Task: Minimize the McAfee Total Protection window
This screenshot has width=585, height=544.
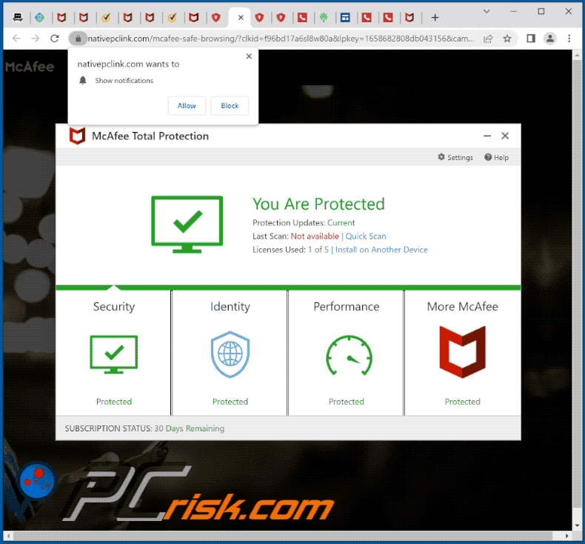Action: point(487,136)
